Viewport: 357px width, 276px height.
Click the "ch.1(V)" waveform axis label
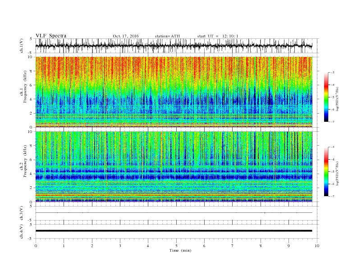pos(22,46)
